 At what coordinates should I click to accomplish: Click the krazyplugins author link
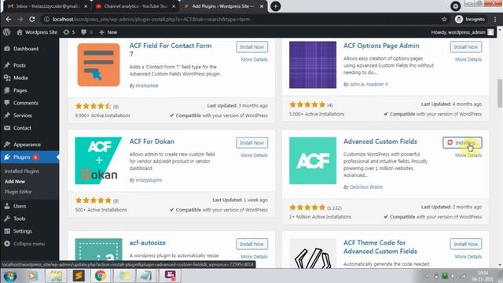point(149,180)
